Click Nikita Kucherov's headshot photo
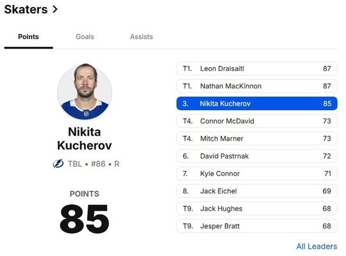This screenshot has height=256, width=346. (85, 92)
